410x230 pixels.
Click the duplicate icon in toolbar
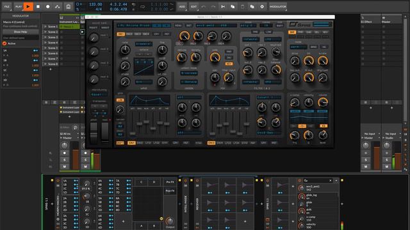[x=252, y=6]
